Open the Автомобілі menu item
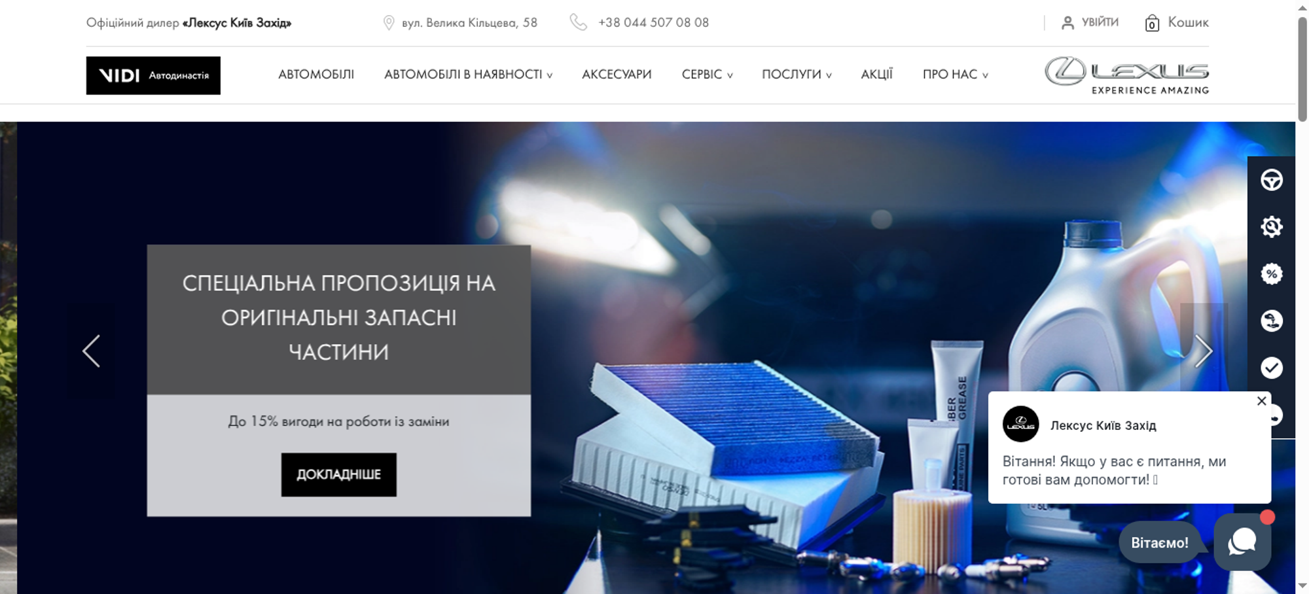The width and height of the screenshot is (1309, 594). [316, 75]
